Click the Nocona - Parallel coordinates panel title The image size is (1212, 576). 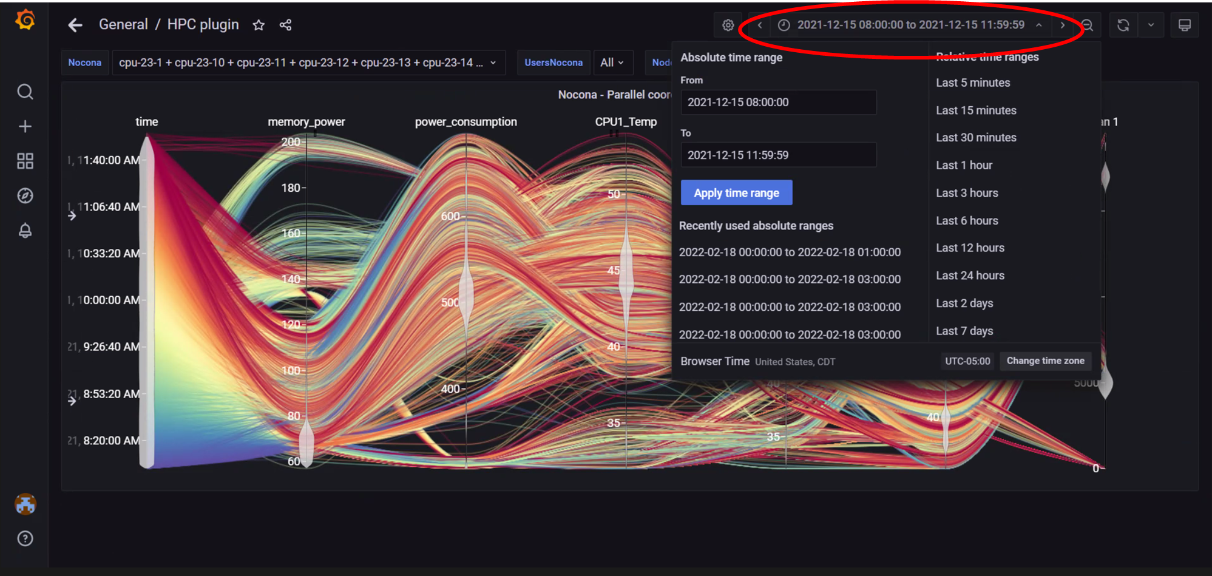click(614, 95)
